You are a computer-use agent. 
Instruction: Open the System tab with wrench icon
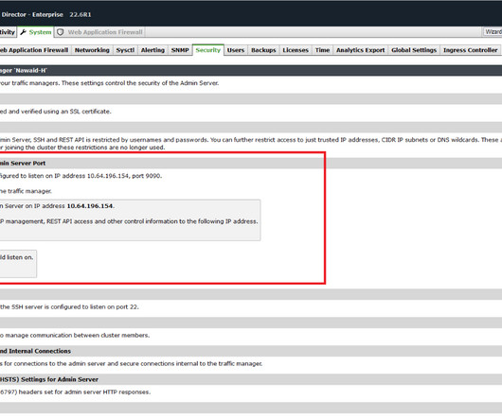[36, 32]
